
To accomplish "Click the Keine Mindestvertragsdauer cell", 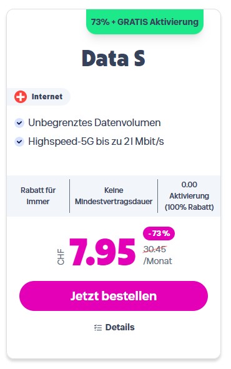I will tap(114, 196).
